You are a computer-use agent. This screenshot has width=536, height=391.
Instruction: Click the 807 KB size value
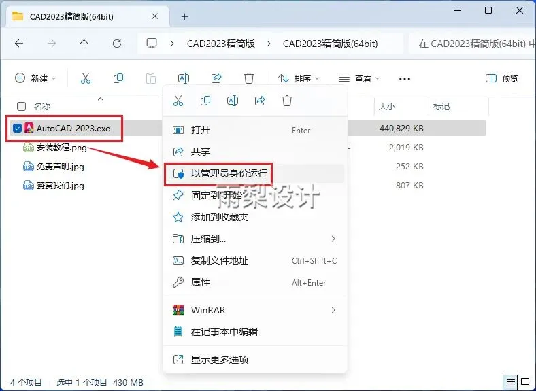pyautogui.click(x=409, y=186)
